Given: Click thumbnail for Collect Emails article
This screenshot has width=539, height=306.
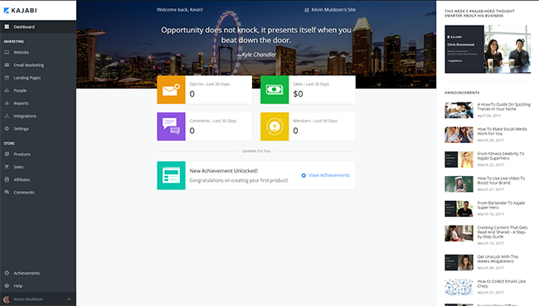Looking at the screenshot, I should [x=459, y=287].
